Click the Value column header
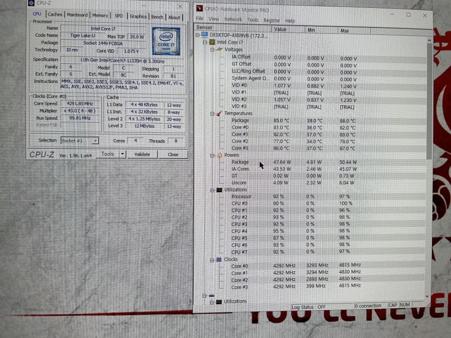 tap(288, 29)
